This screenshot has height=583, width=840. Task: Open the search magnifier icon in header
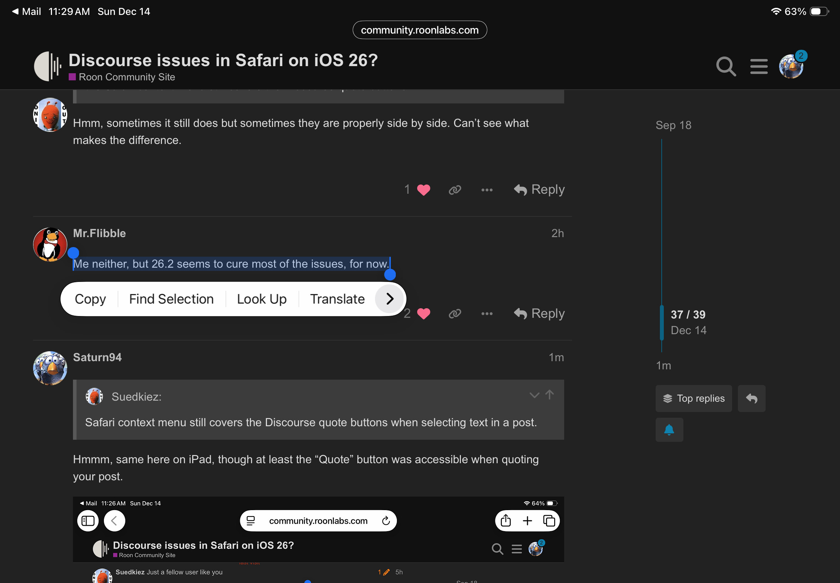(725, 66)
